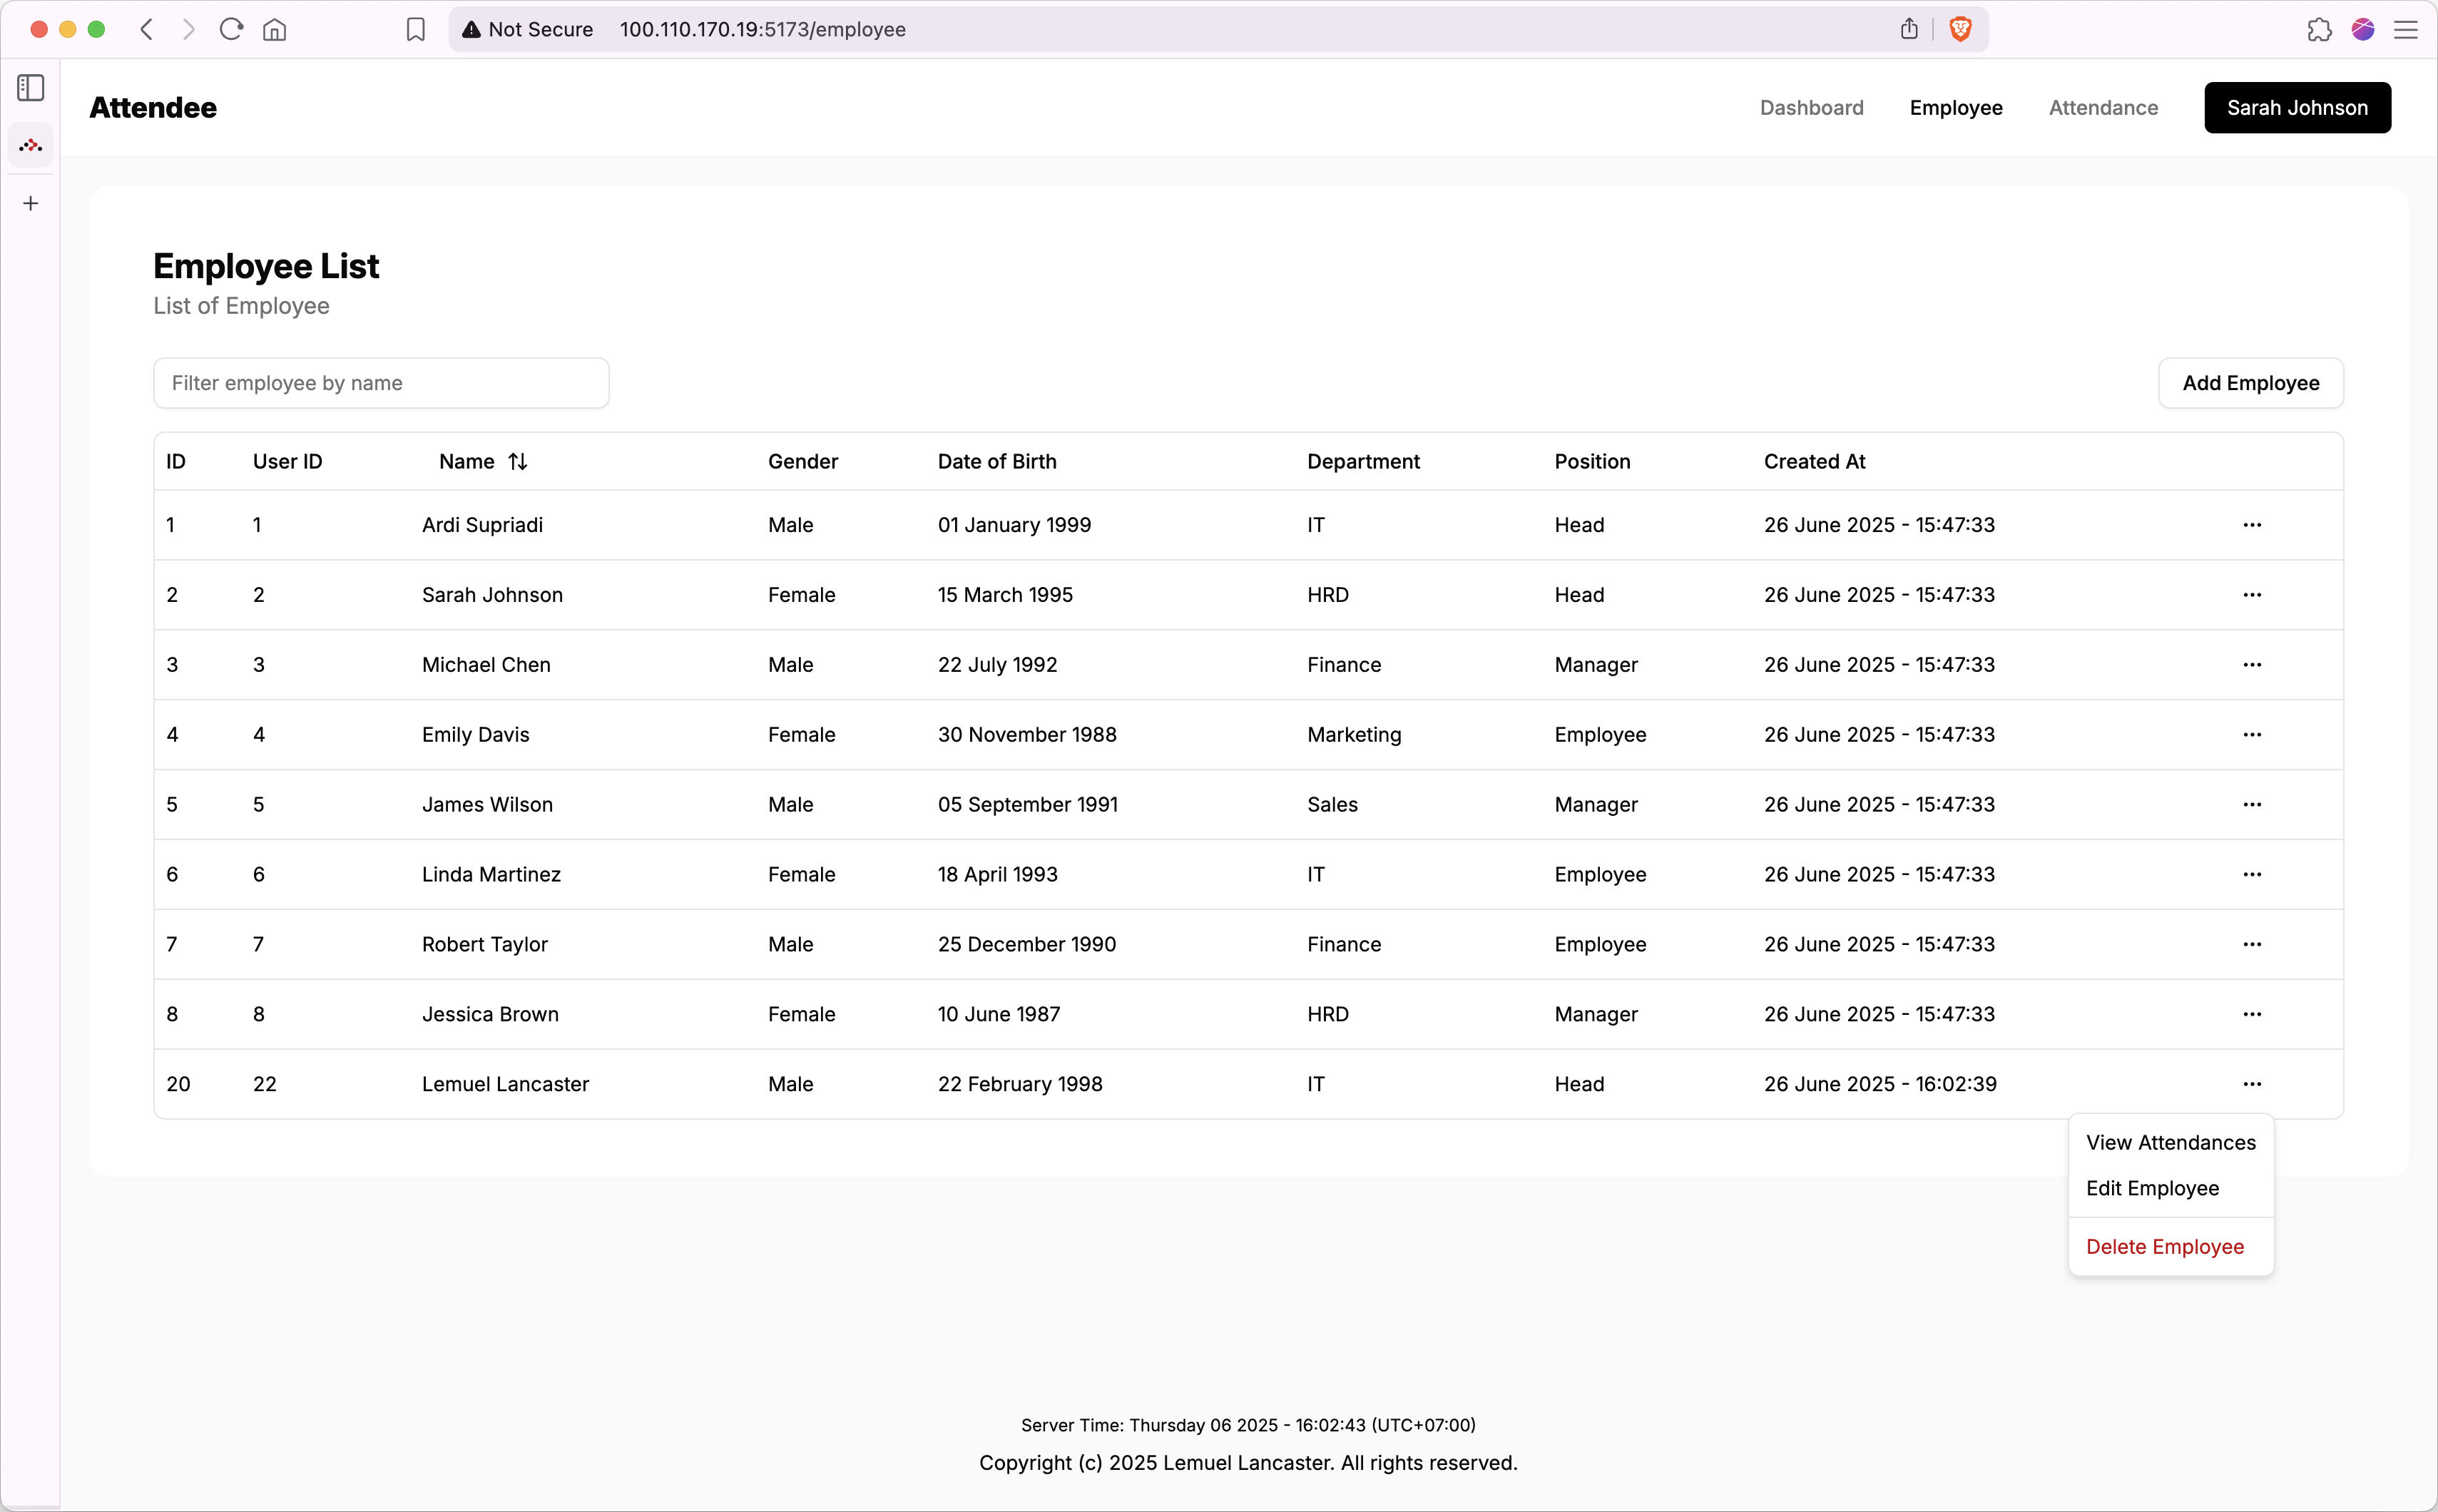Screen dimensions: 2438x1512
Task: Select View Attendances from the context menu
Action: [2170, 1141]
